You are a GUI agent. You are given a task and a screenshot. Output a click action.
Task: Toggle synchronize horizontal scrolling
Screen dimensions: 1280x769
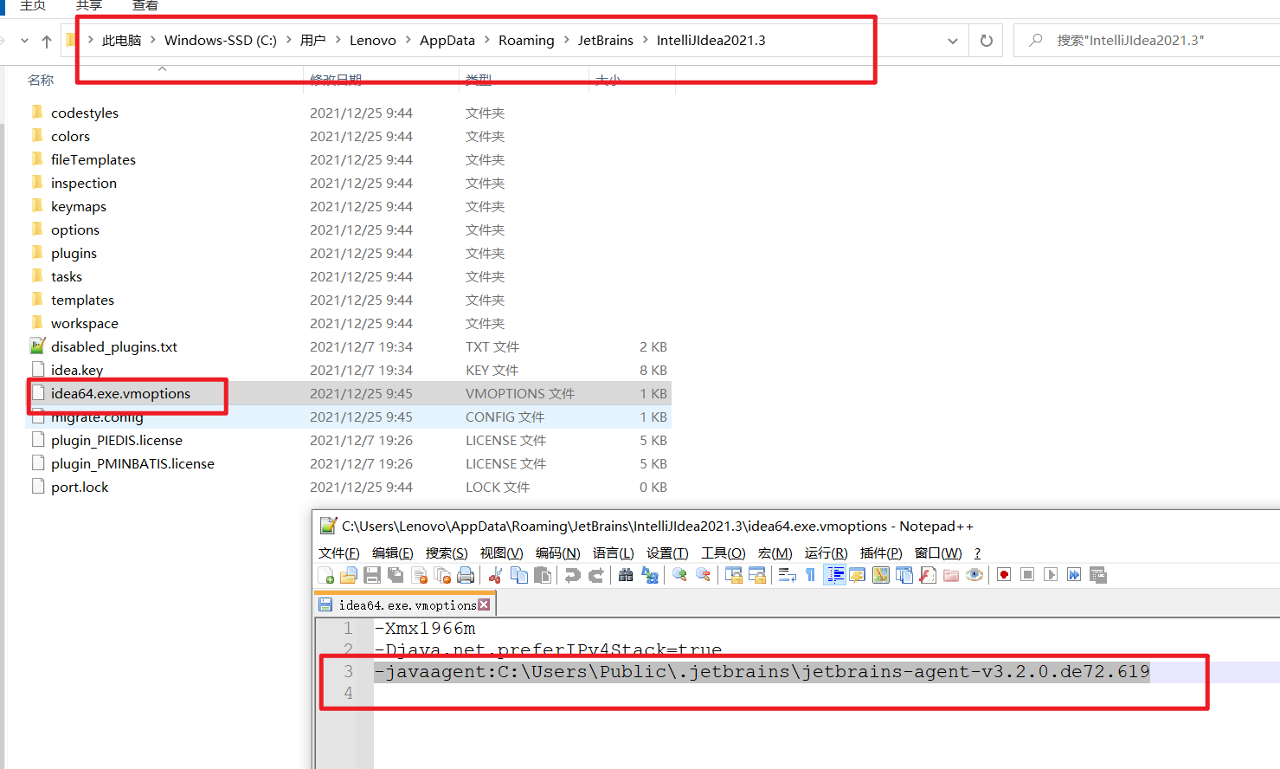pyautogui.click(x=756, y=575)
